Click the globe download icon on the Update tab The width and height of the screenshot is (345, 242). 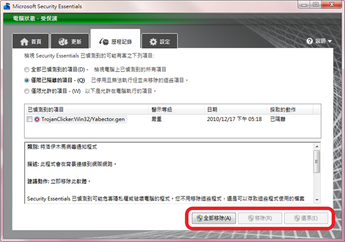tap(63, 41)
